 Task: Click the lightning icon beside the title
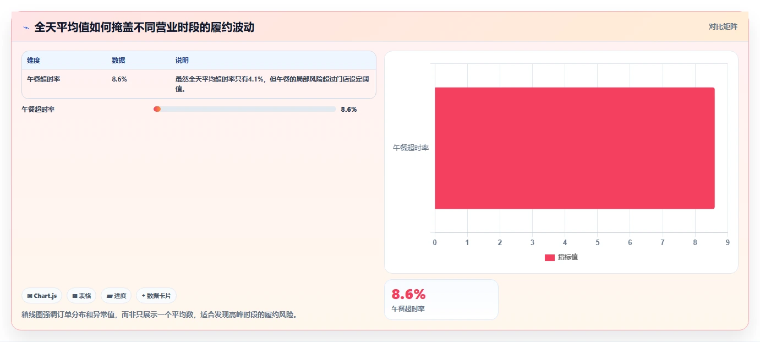click(26, 27)
